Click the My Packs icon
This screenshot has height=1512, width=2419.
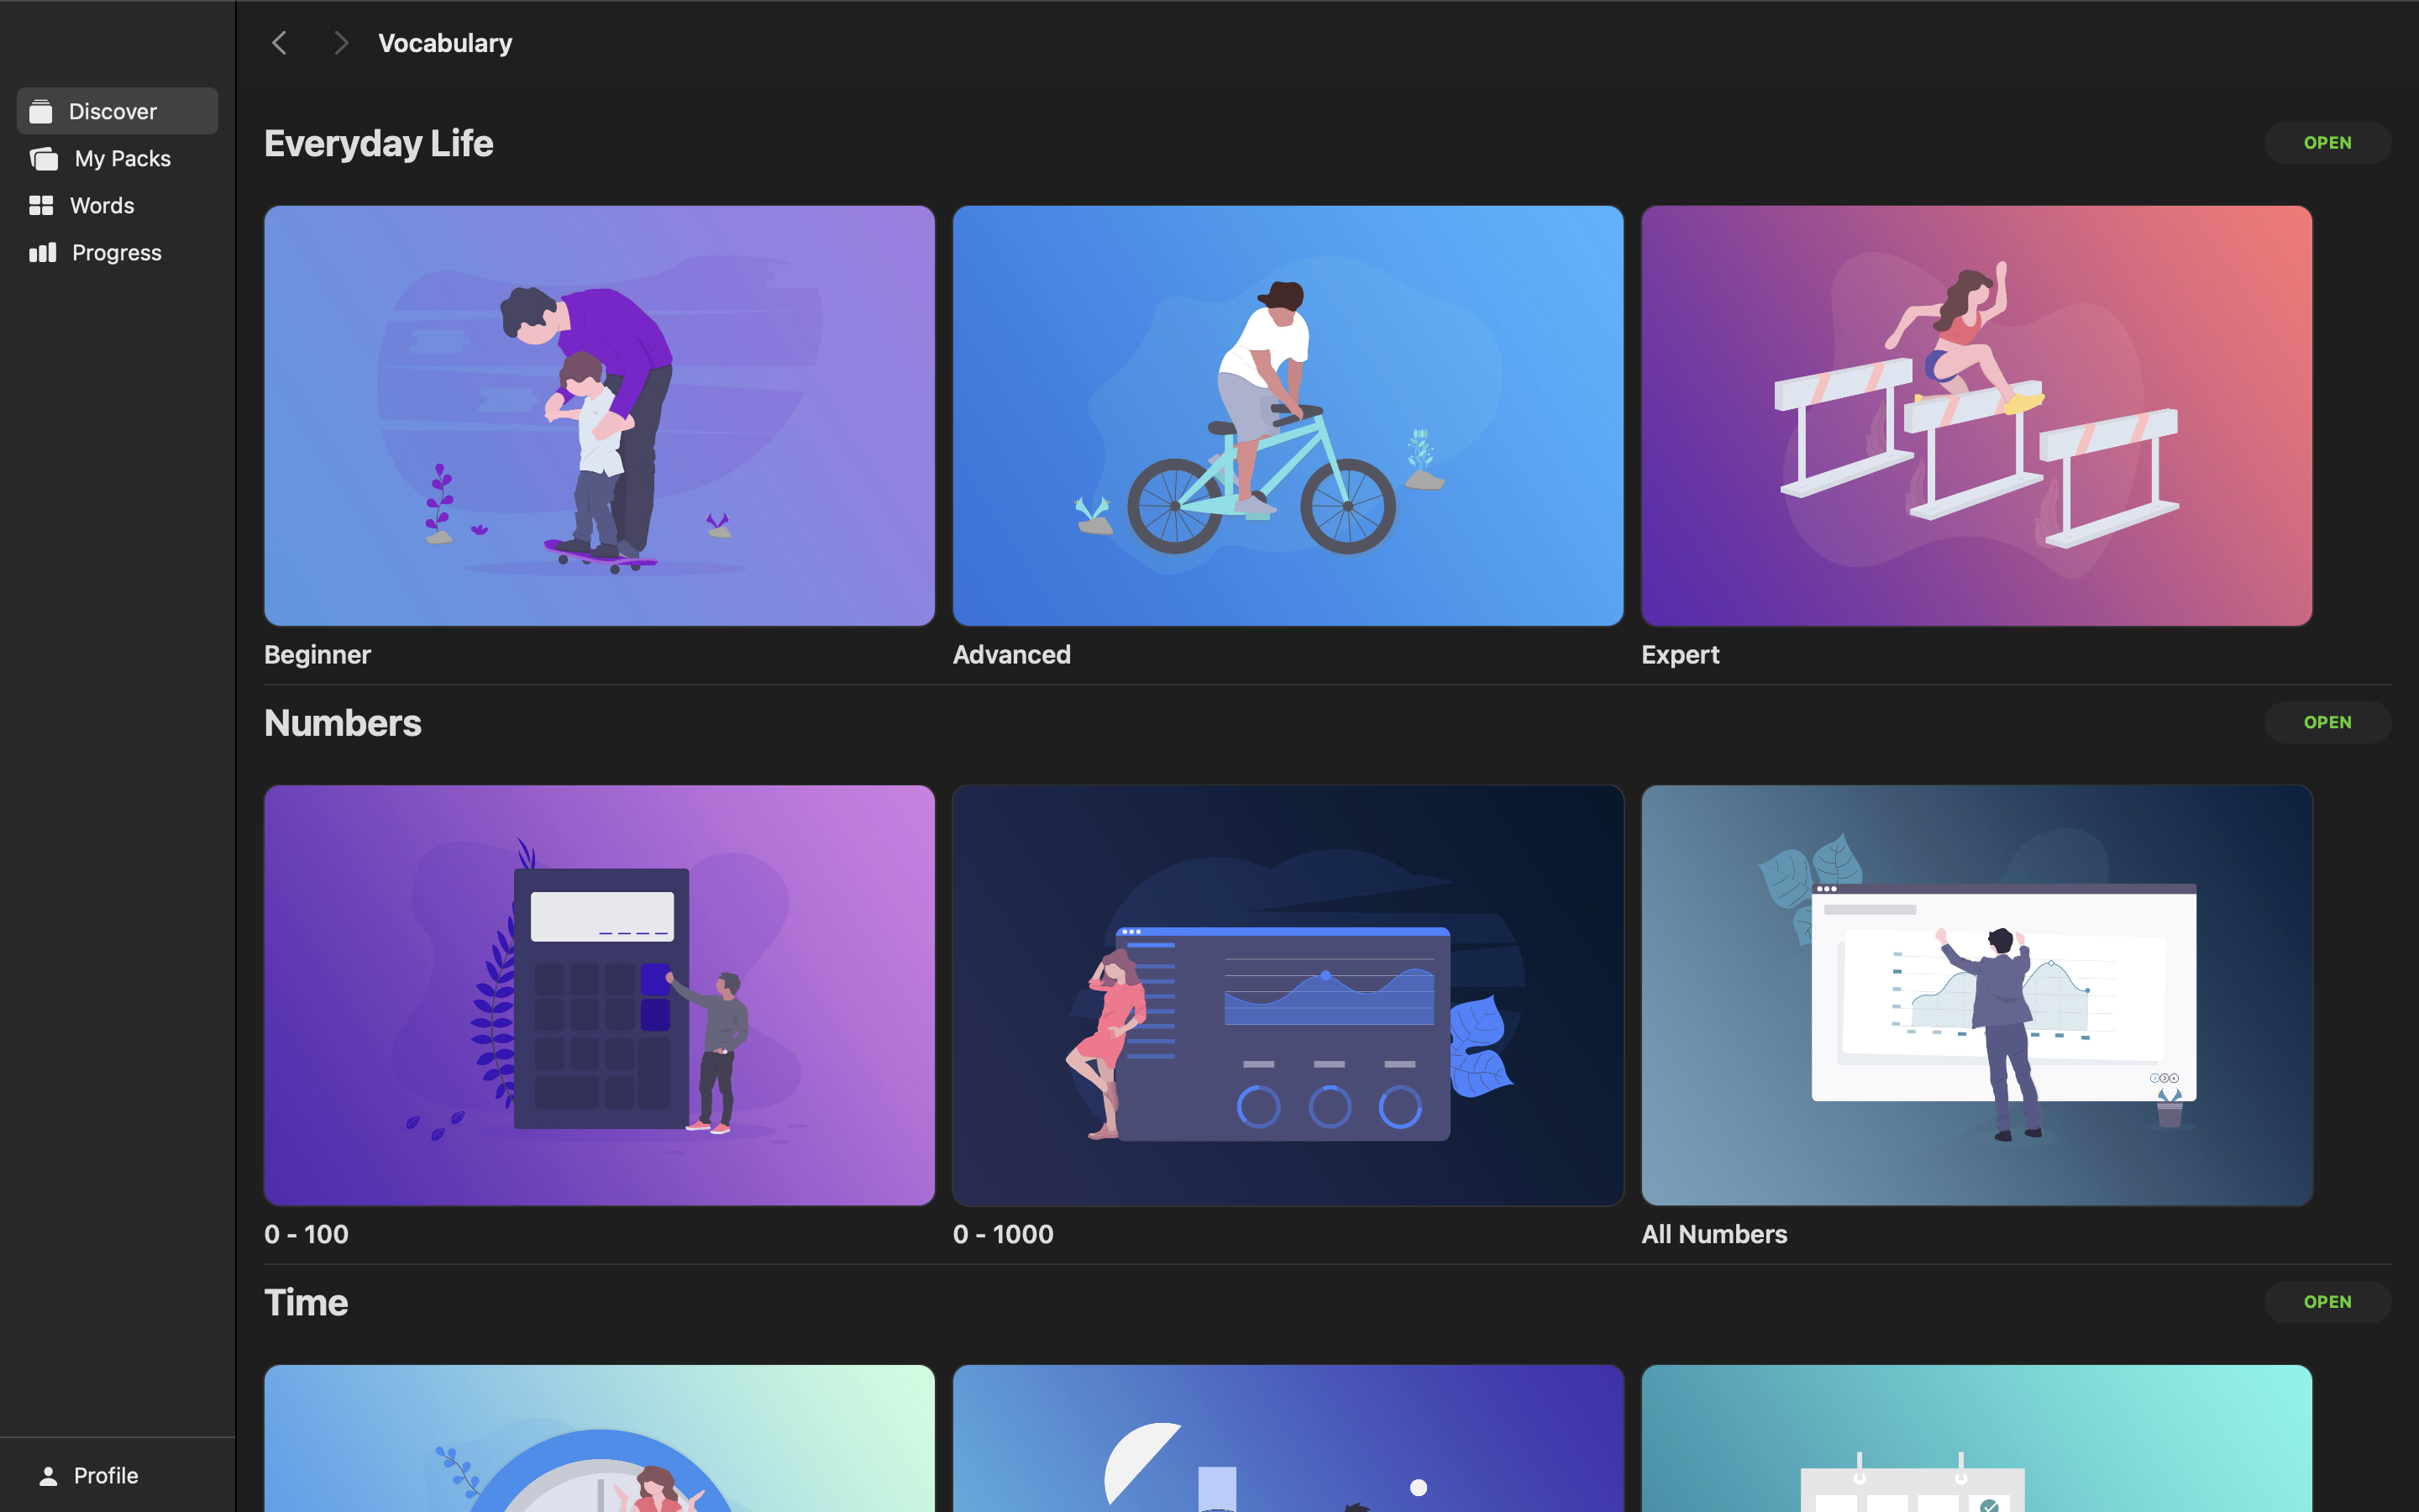click(x=44, y=158)
